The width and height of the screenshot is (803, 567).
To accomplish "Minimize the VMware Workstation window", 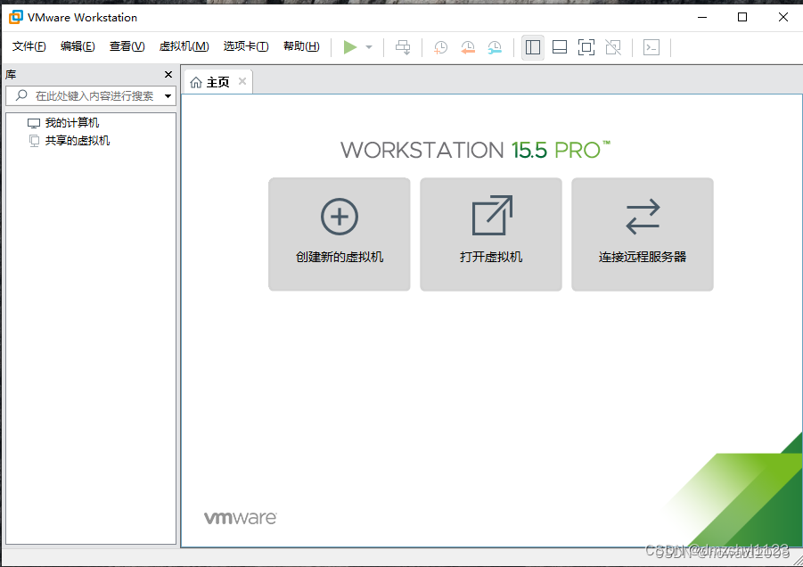I will tap(702, 17).
